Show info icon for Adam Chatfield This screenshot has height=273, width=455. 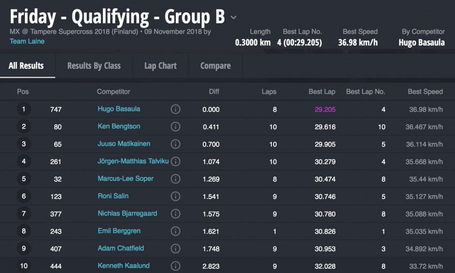[175, 249]
